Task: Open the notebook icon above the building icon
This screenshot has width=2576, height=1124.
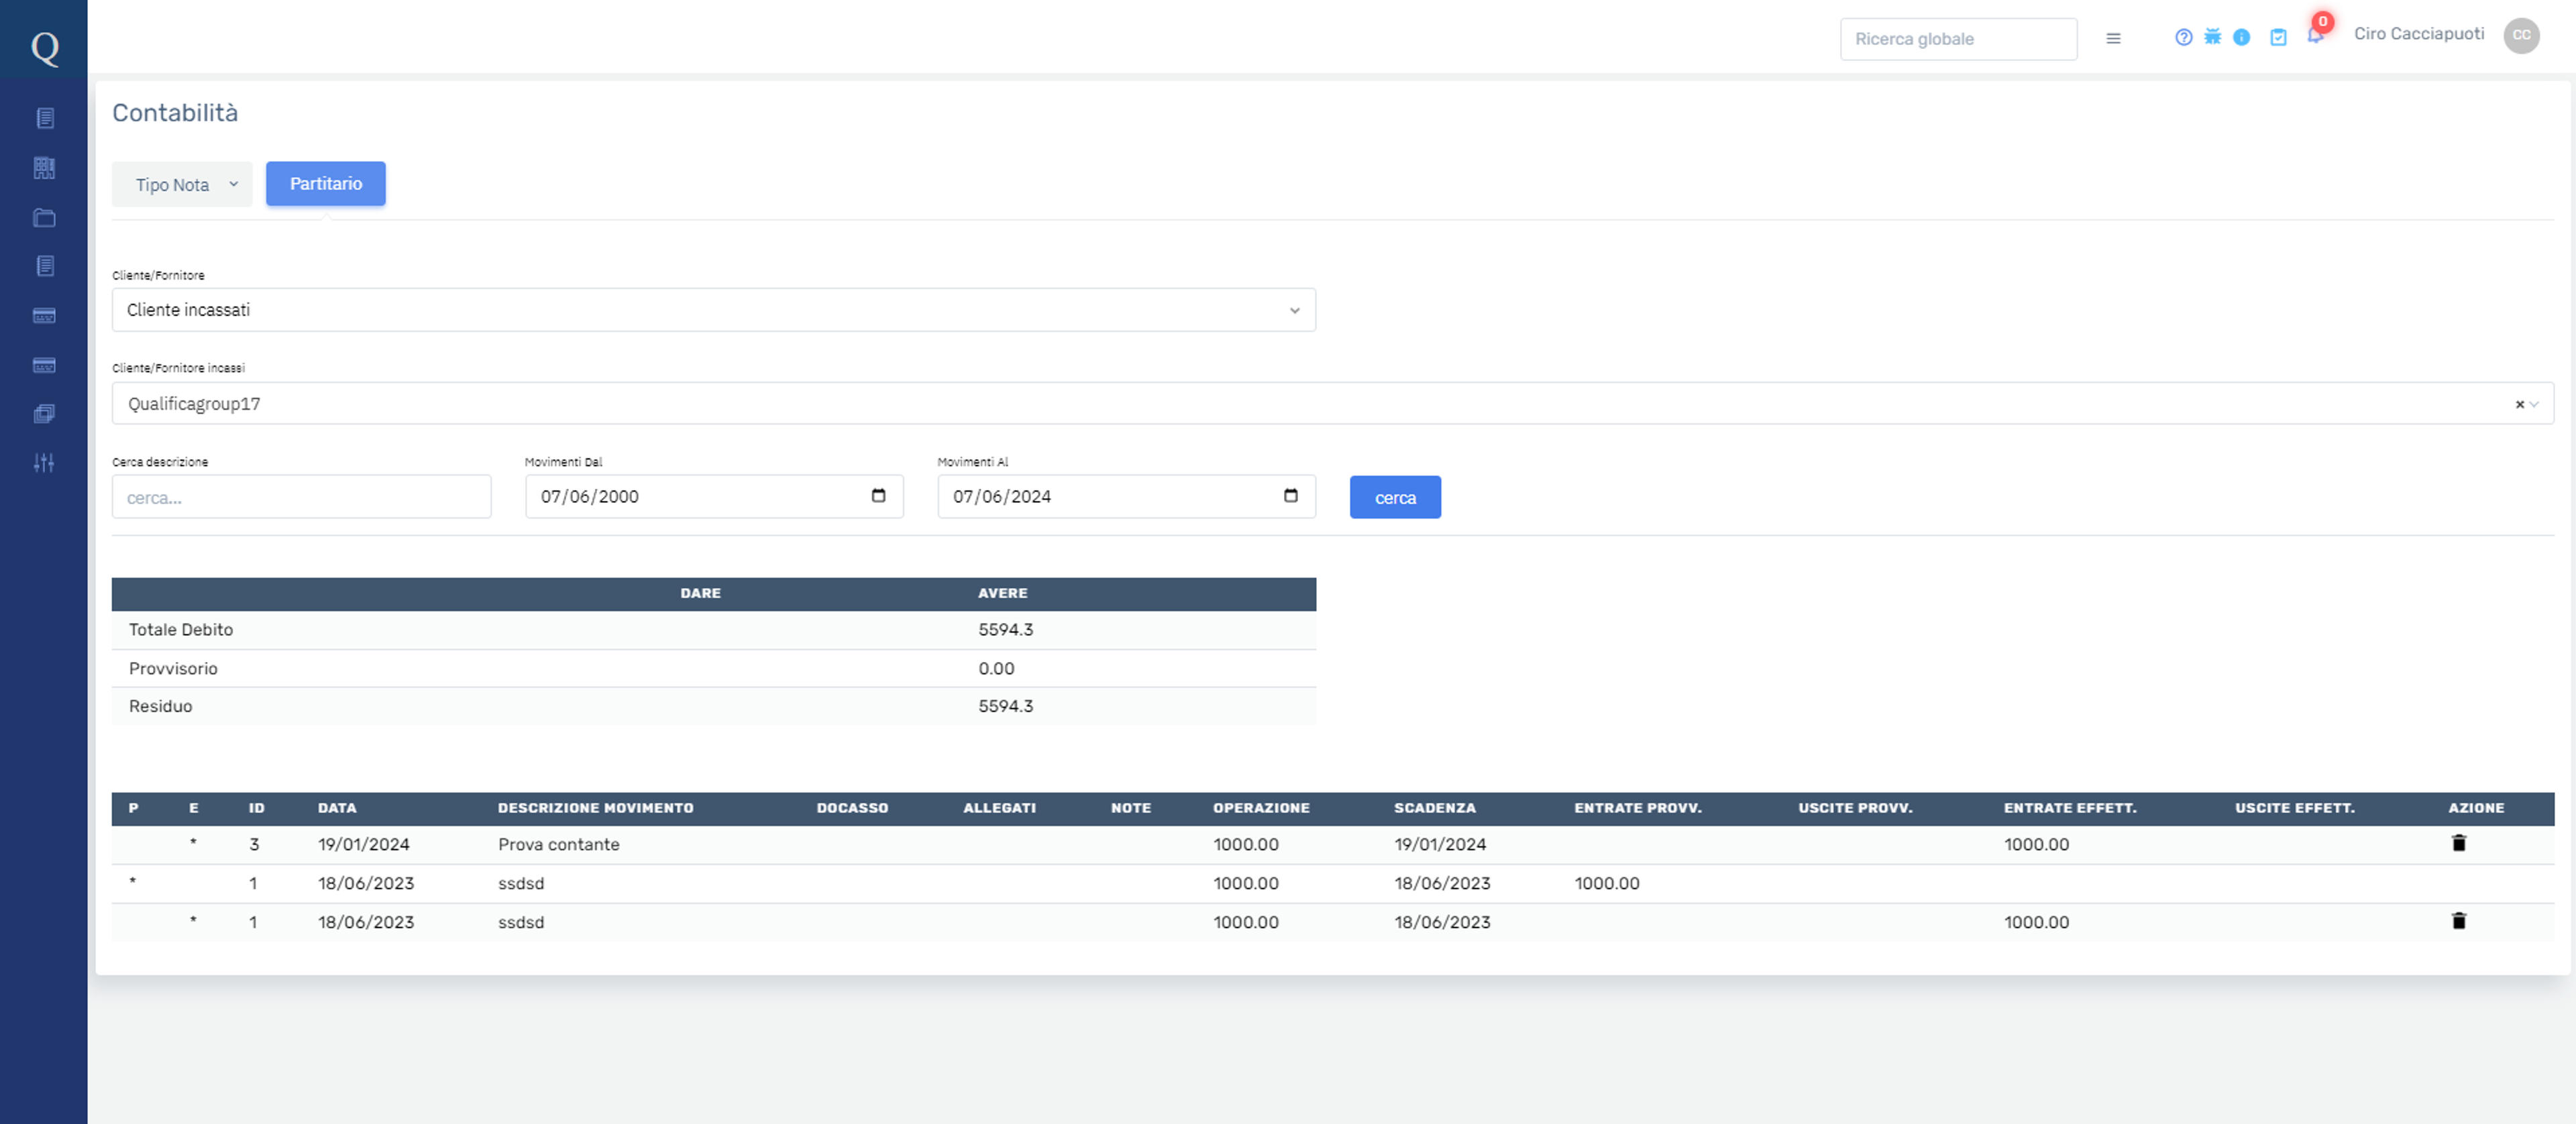Action: point(44,118)
